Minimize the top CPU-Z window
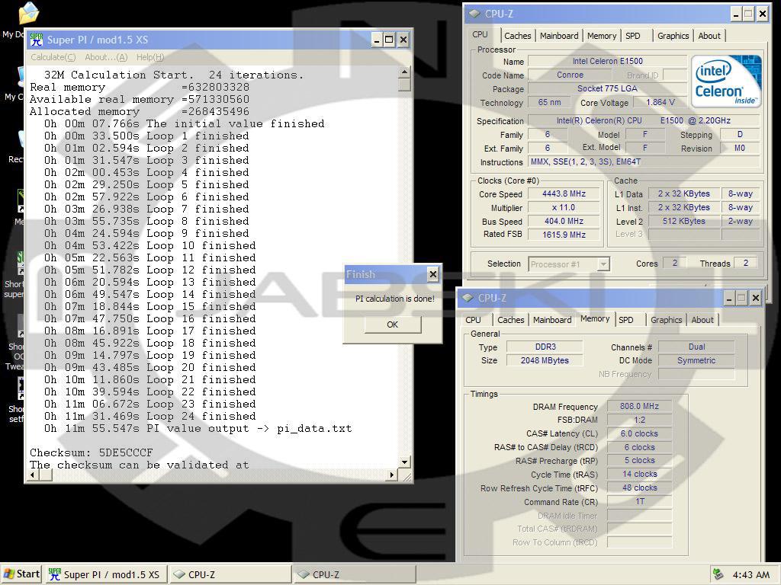The width and height of the screenshot is (781, 585). tap(736, 14)
